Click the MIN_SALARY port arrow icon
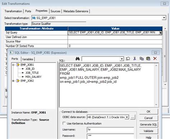 tap(23, 77)
